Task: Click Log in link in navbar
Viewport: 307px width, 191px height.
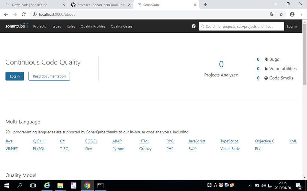Action: [x=291, y=26]
